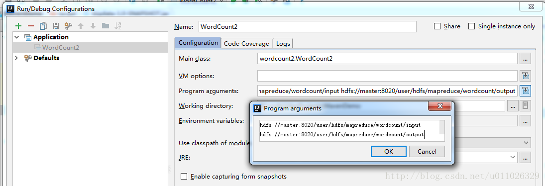This screenshot has width=545, height=186.
Task: Browse JRE with ellipsis button
Action: pyautogui.click(x=525, y=158)
